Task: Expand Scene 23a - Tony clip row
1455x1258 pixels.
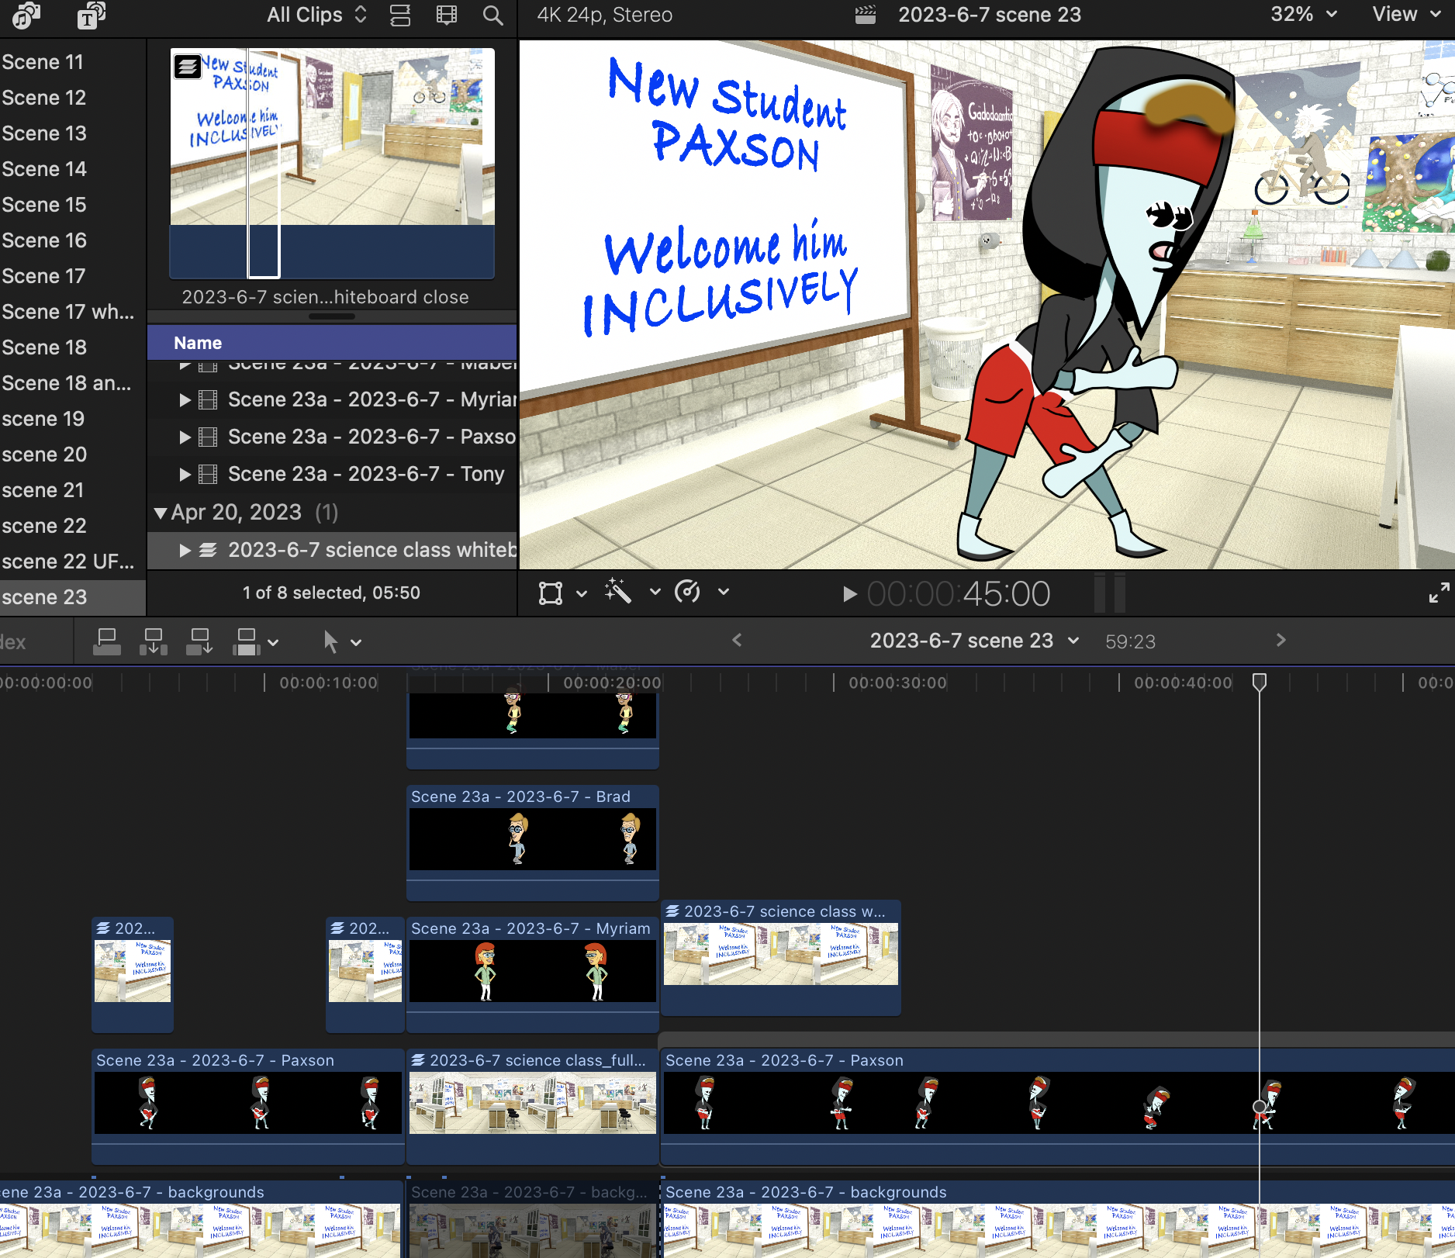Action: 185,475
